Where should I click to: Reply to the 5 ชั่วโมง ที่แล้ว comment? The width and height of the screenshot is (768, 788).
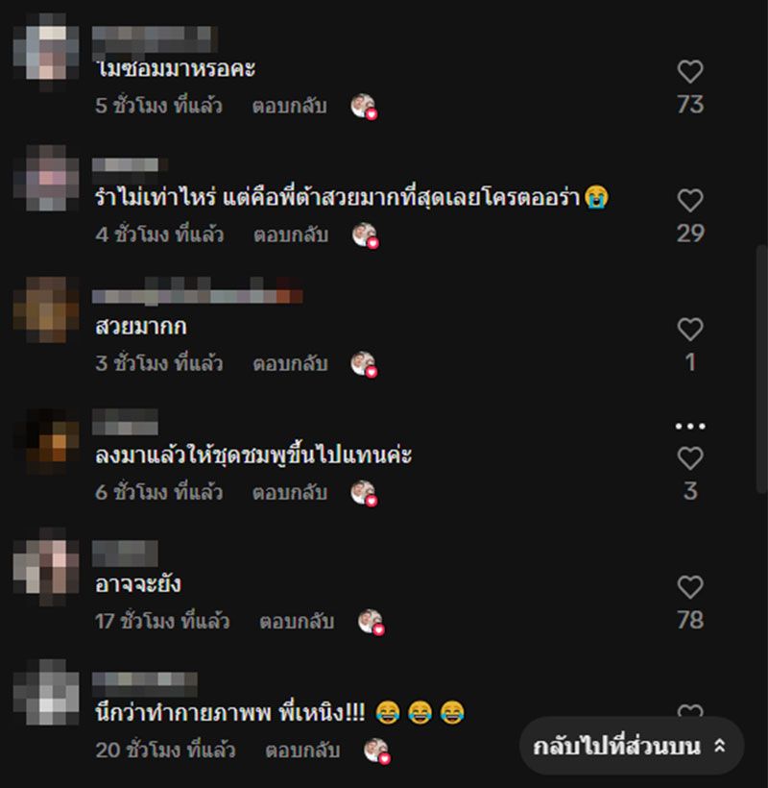(290, 106)
